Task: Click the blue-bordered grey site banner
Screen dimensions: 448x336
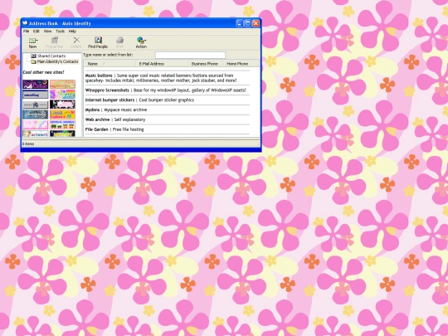Action: point(36,95)
